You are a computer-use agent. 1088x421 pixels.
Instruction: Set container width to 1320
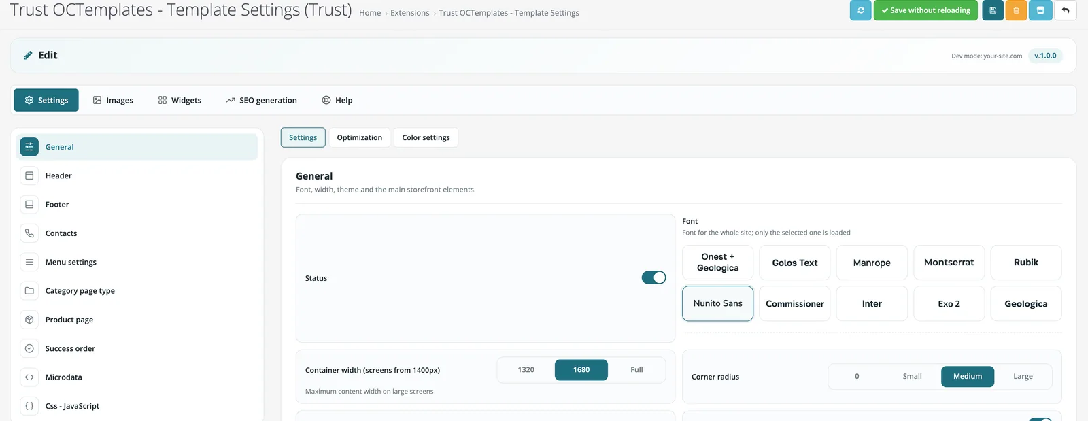pyautogui.click(x=526, y=370)
